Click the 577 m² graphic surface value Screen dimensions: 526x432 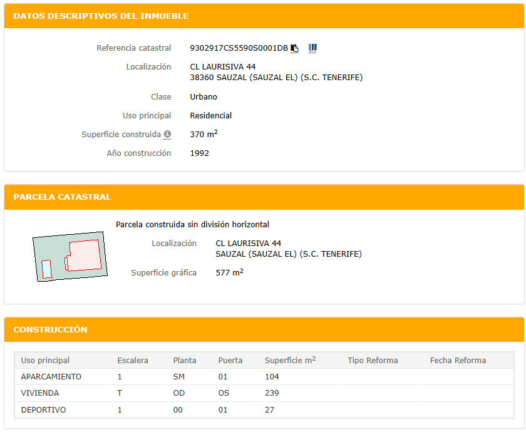229,272
